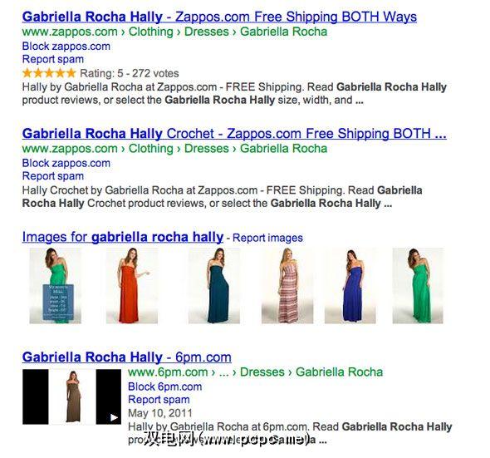Select the orange dress image thumbnail
This screenshot has width=490, height=458.
pyautogui.click(x=132, y=286)
